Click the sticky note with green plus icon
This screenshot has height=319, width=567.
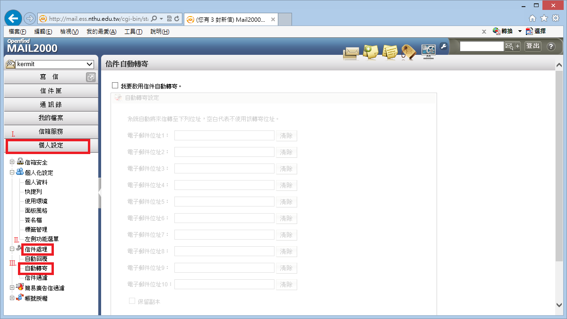click(370, 52)
